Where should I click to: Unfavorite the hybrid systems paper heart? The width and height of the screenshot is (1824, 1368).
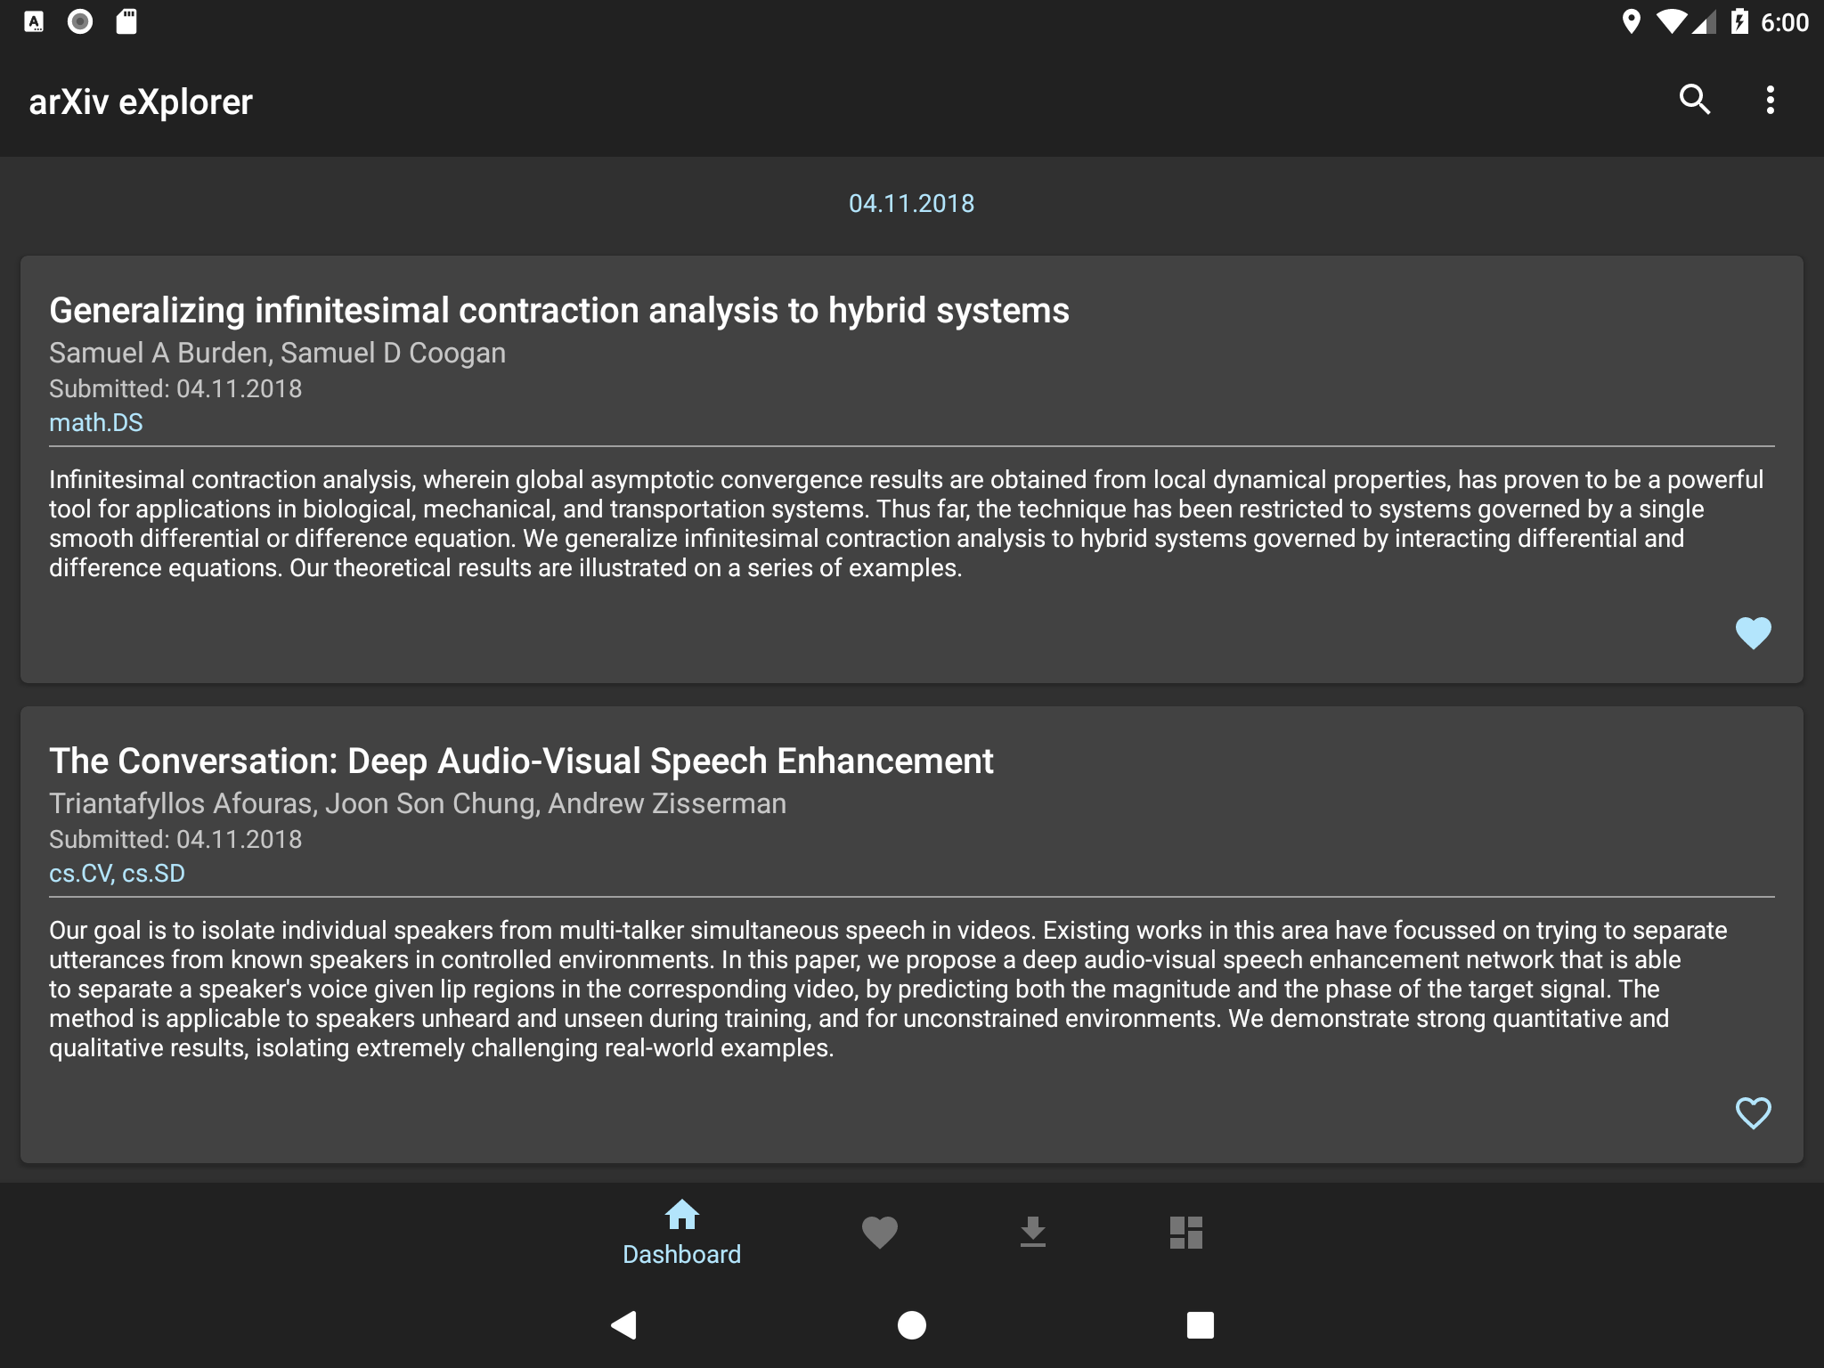(1753, 633)
